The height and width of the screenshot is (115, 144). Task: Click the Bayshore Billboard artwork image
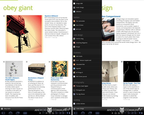24,34
